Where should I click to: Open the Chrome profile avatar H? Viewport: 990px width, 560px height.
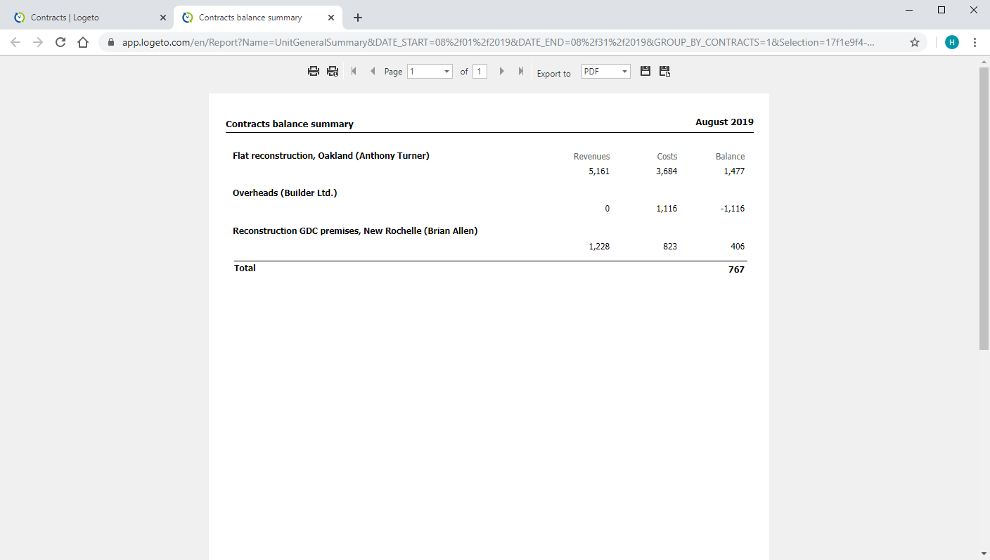[x=952, y=42]
